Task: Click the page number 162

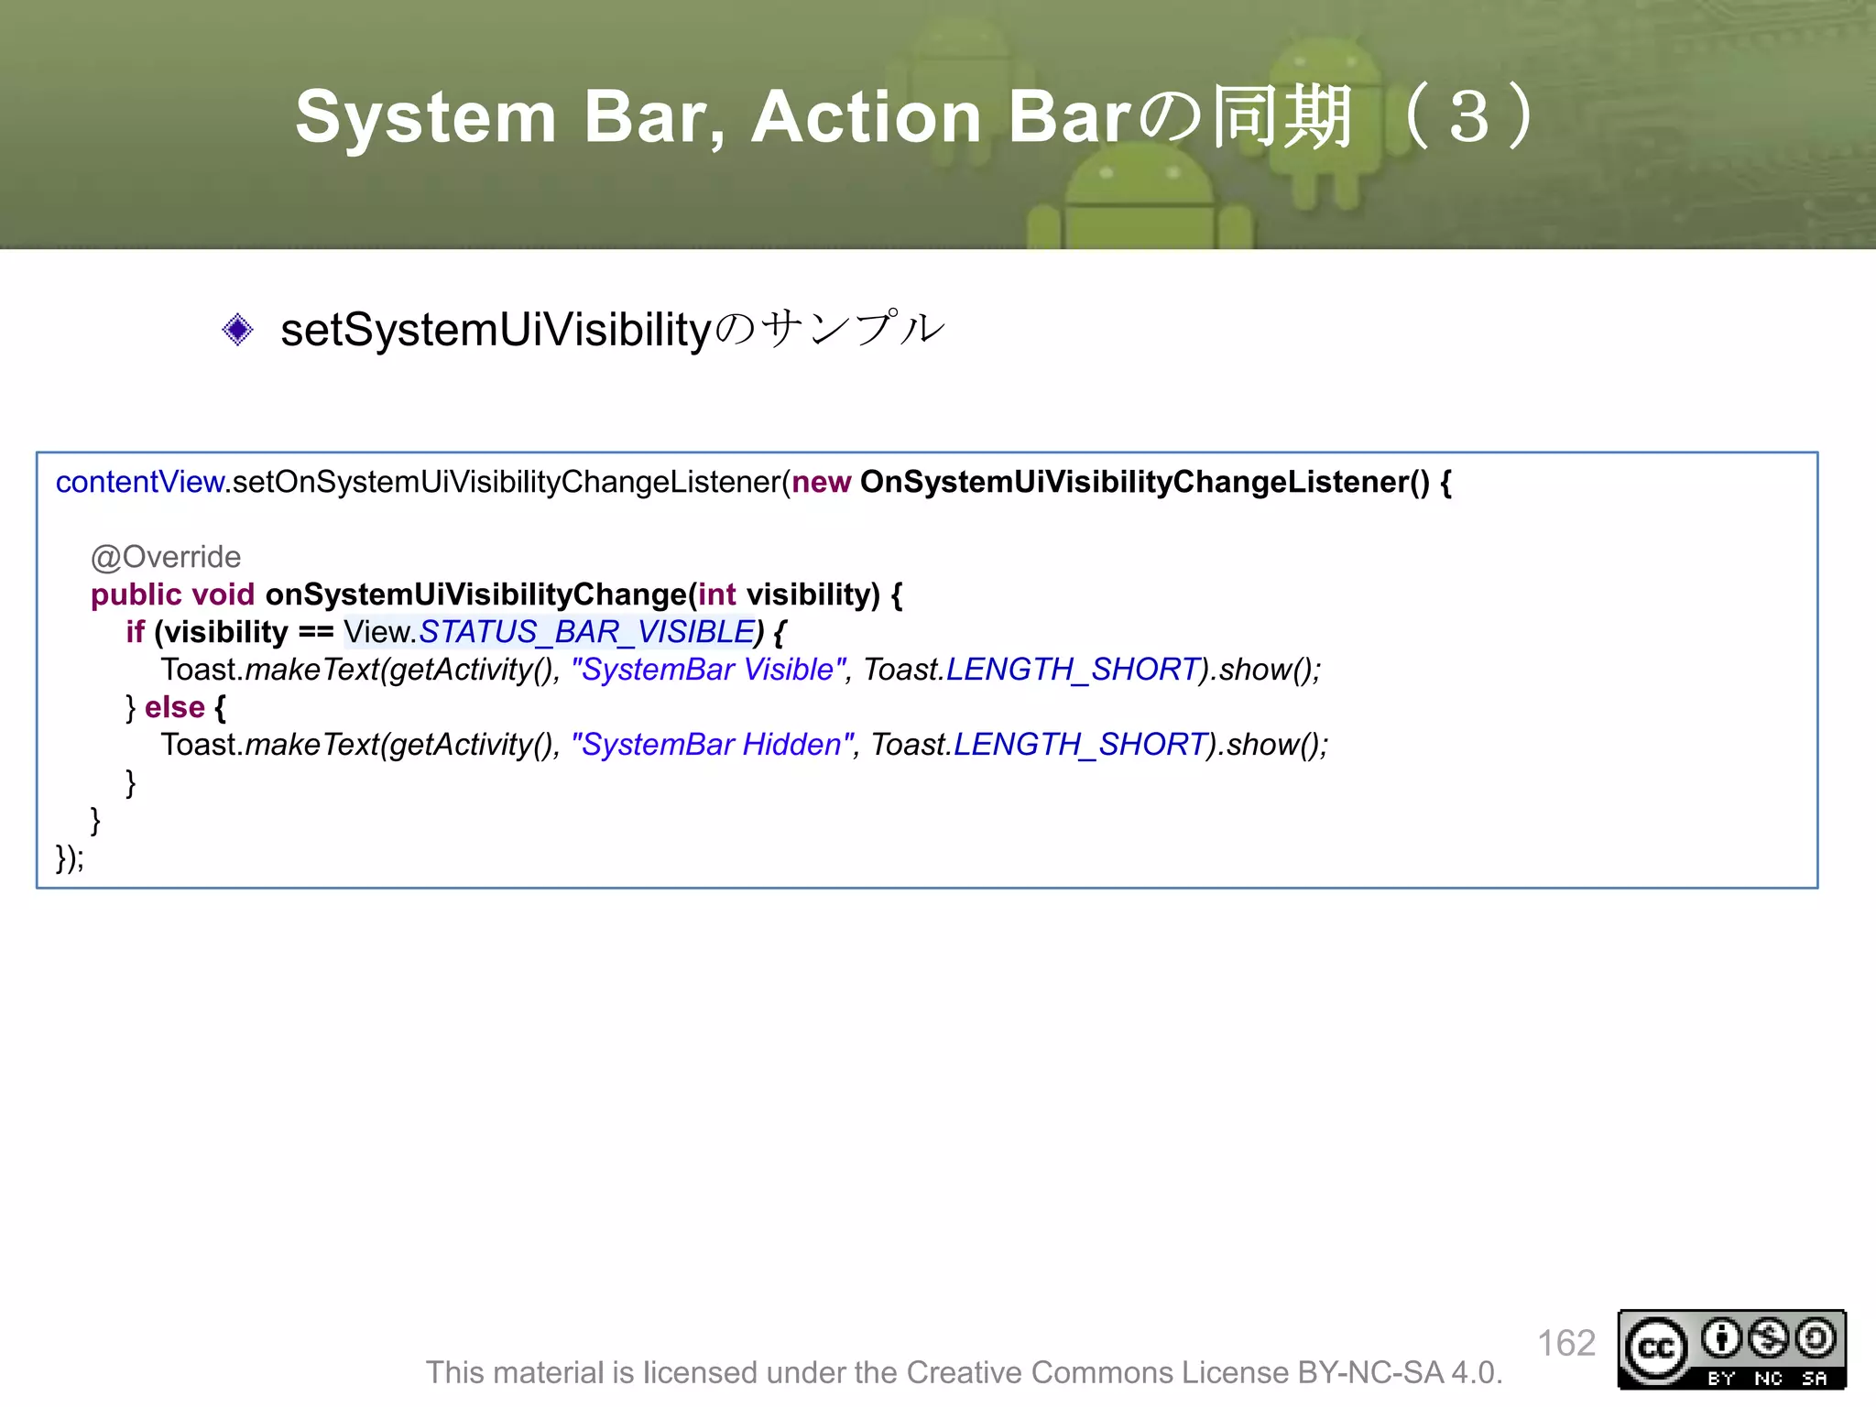Action: (1566, 1344)
